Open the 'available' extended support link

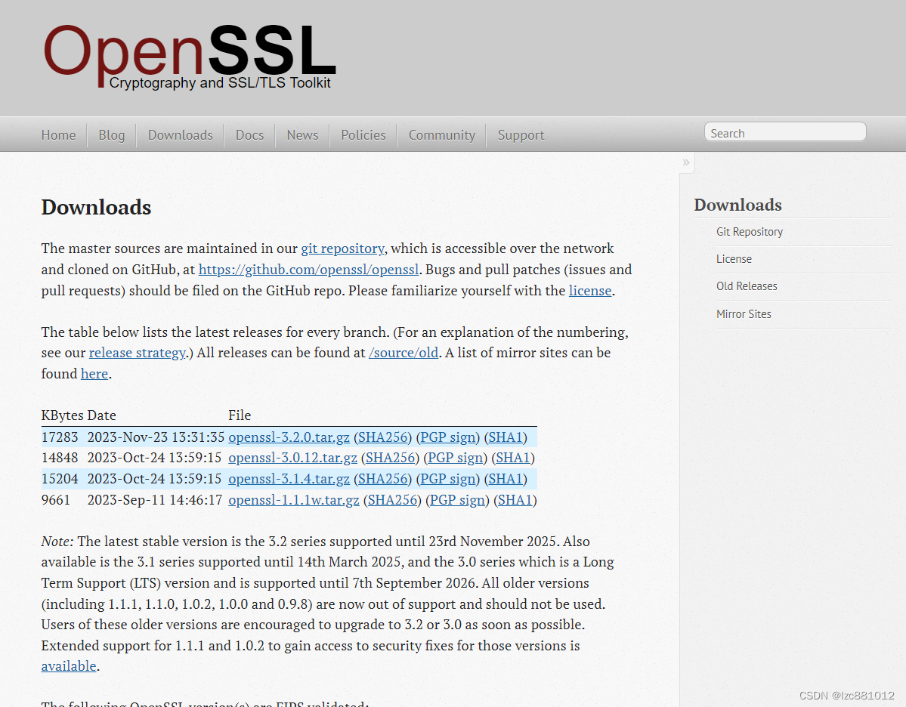(x=69, y=666)
